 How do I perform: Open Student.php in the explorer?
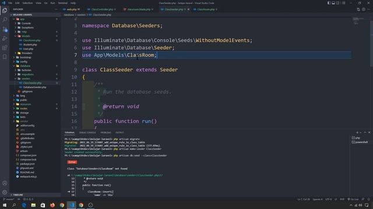point(30,45)
